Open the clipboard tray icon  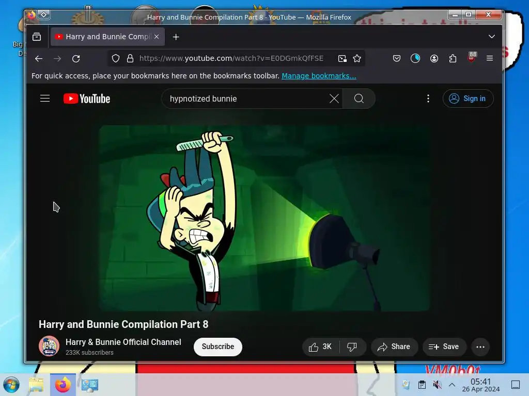pyautogui.click(x=422, y=385)
